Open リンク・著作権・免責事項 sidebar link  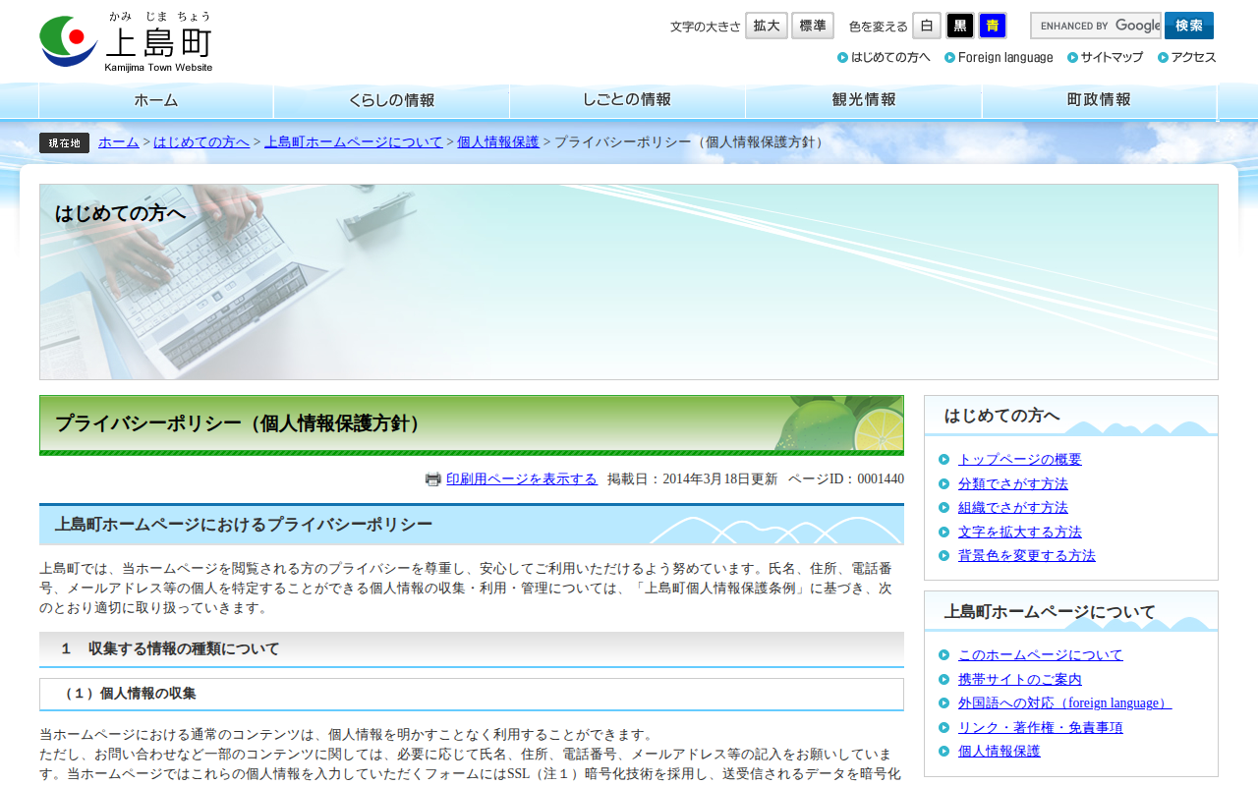[1041, 727]
